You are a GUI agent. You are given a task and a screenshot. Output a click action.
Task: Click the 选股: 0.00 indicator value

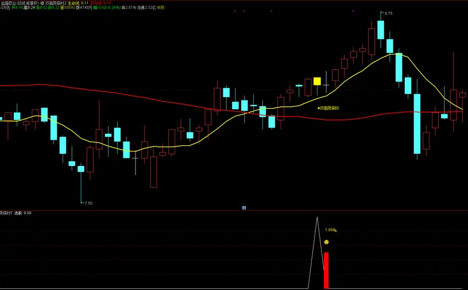coord(23,213)
